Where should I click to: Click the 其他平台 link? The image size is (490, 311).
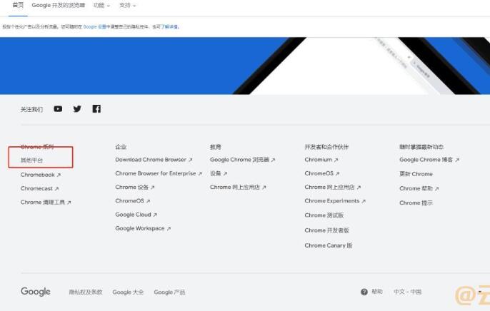tap(31, 160)
